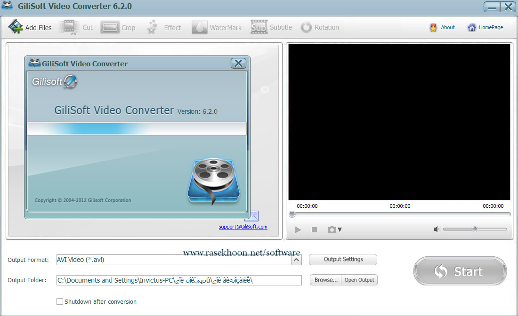Click the Add Files film icon
Viewport: 518px width, 316px height.
point(16,27)
